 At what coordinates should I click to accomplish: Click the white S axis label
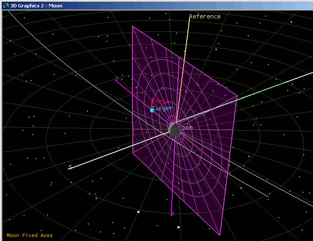tap(70, 167)
